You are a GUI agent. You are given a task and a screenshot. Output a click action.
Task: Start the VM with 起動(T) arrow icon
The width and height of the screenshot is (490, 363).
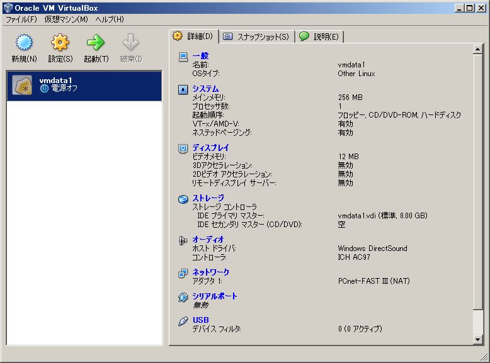[96, 42]
